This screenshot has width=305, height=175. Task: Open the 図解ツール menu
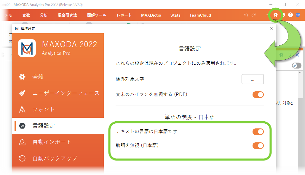97,15
